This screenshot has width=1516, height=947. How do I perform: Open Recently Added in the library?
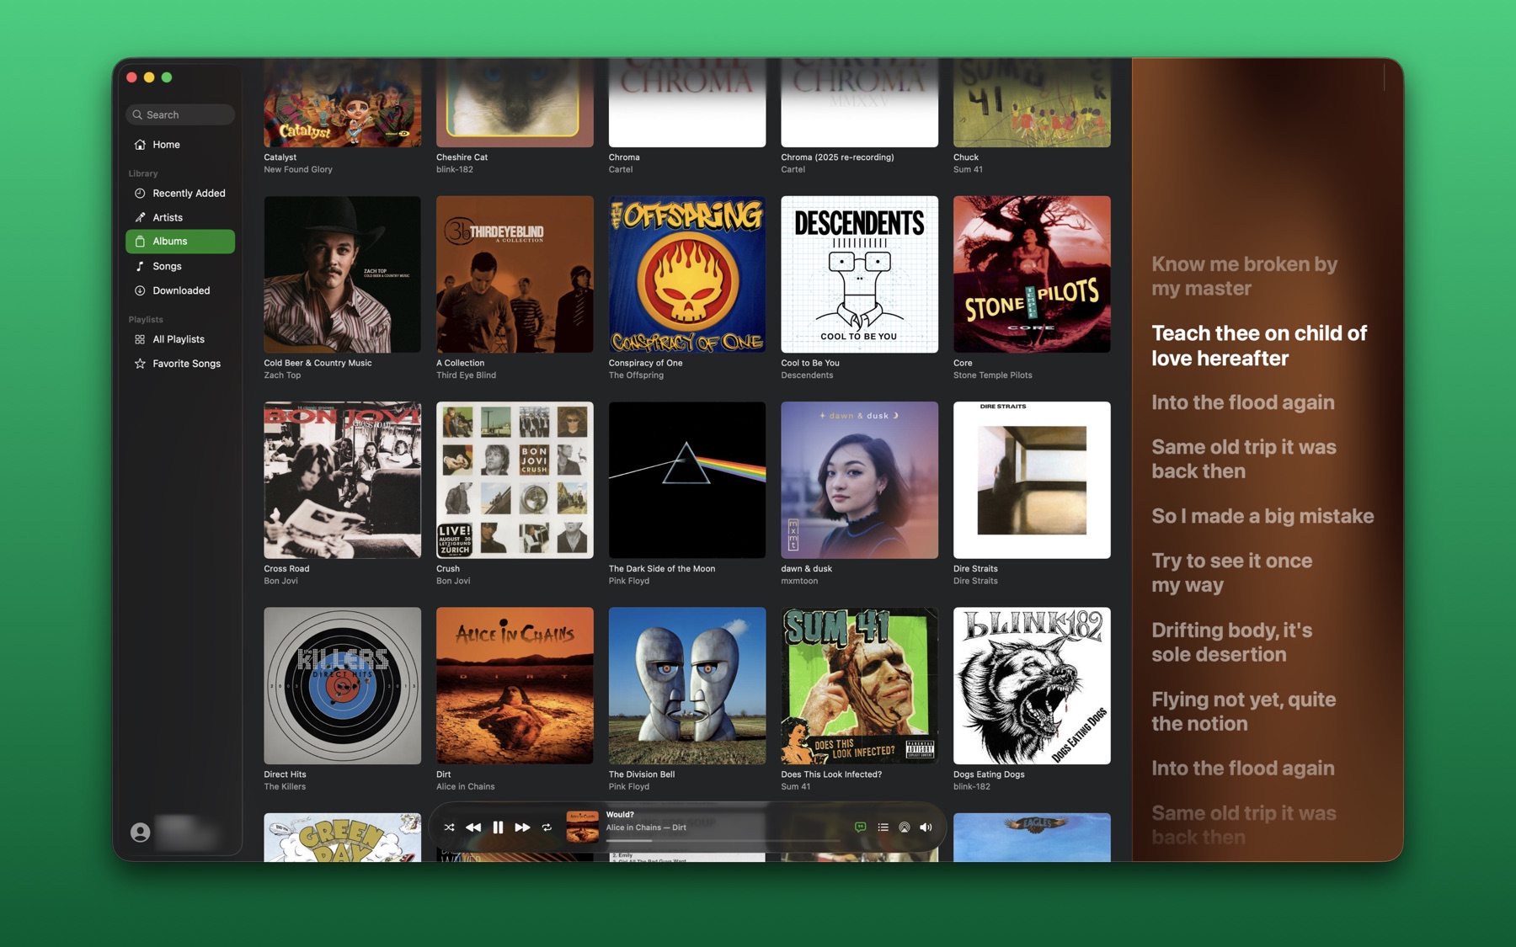[180, 194]
